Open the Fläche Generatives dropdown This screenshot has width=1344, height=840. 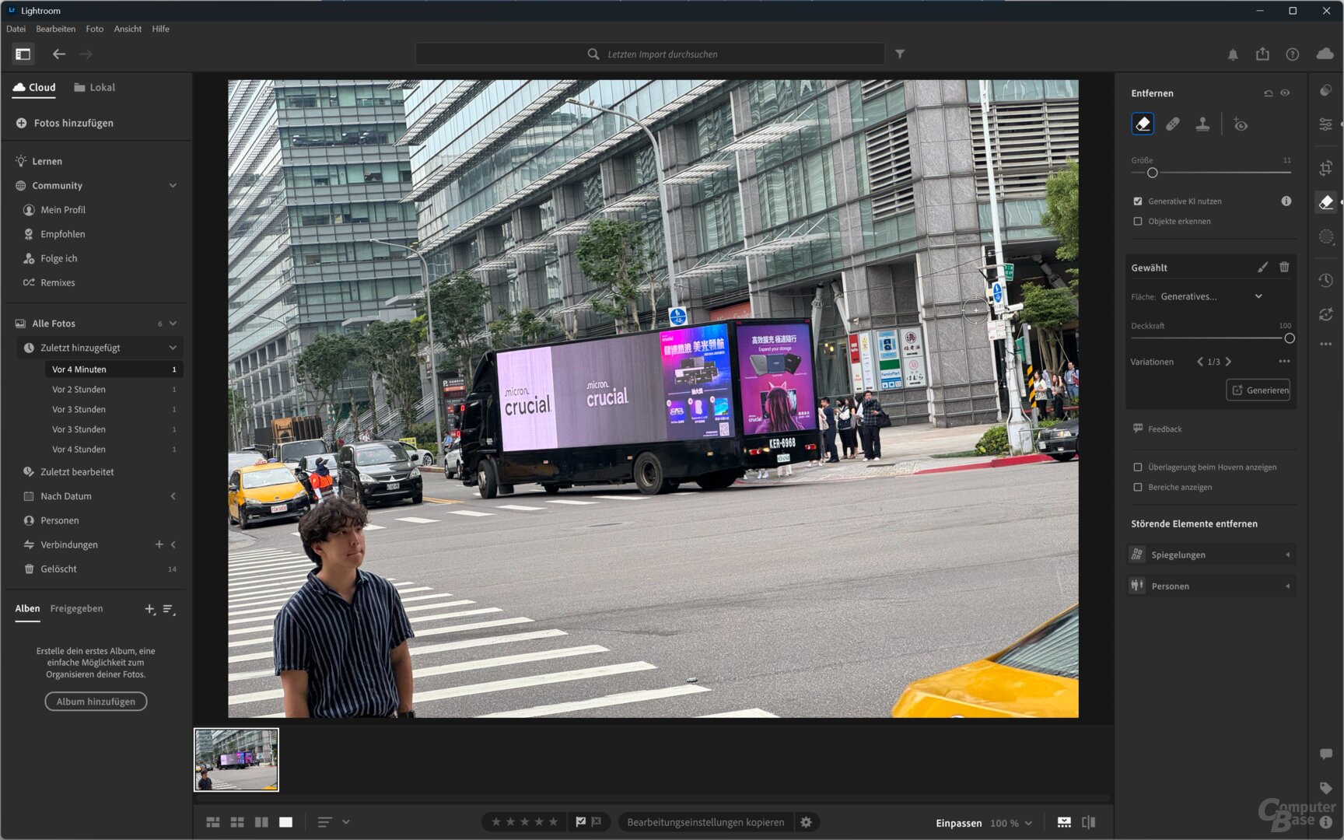[1211, 296]
